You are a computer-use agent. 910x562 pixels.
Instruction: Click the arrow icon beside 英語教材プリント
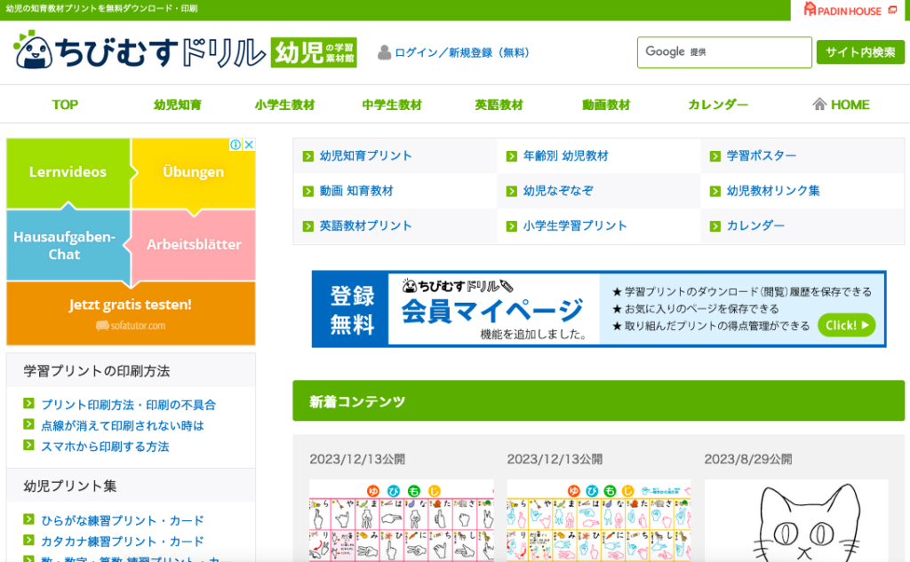click(308, 226)
